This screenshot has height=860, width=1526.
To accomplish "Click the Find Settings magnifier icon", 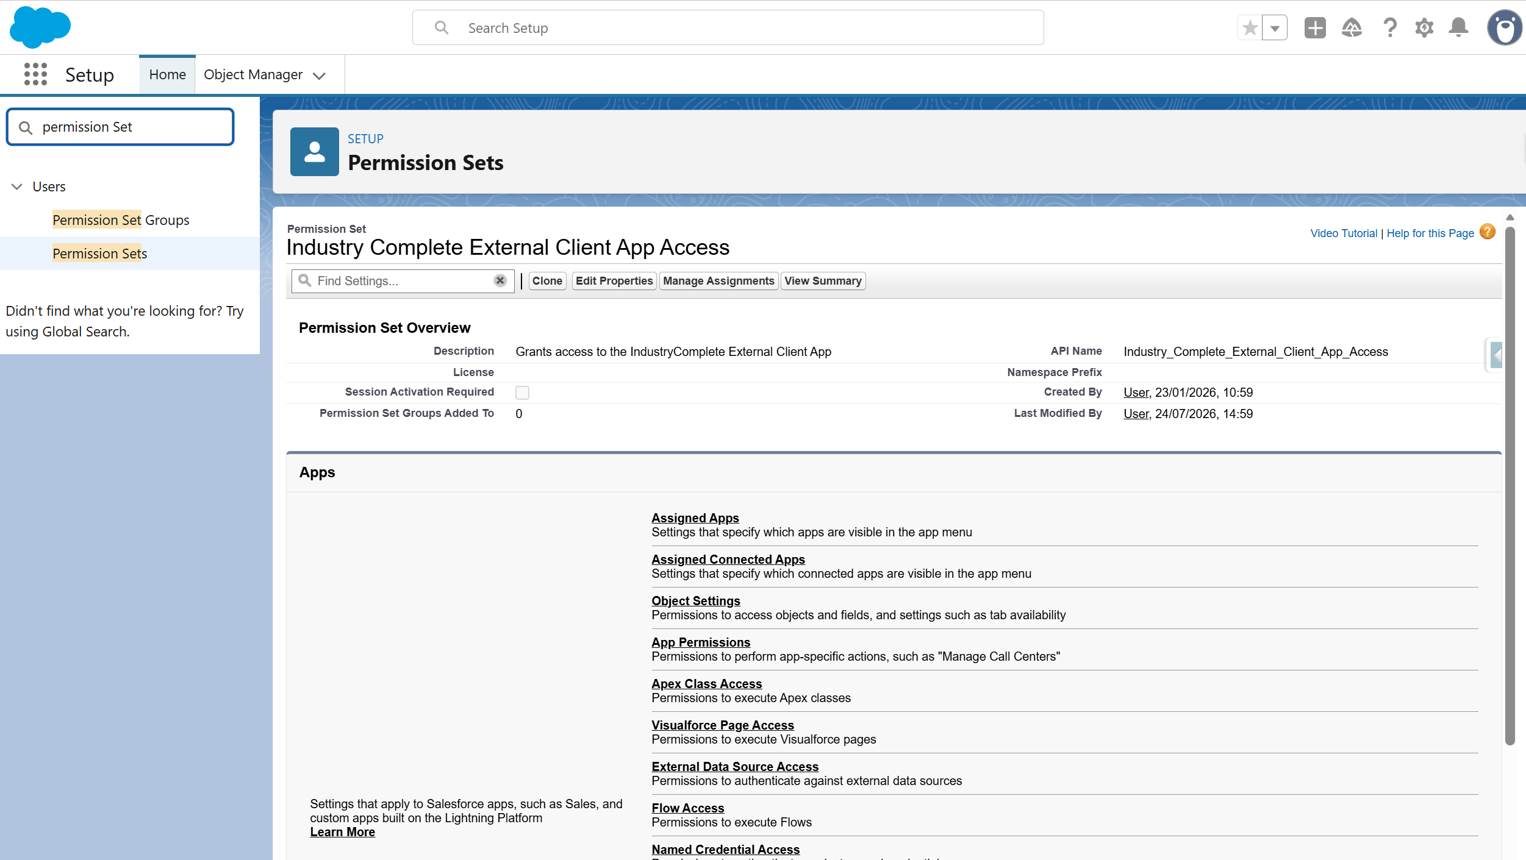I will click(305, 280).
